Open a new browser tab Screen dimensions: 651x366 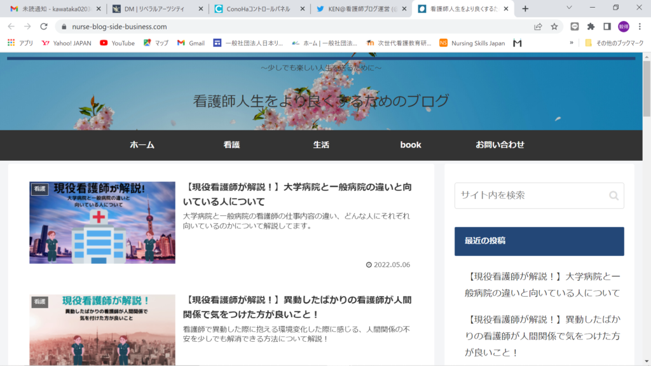pyautogui.click(x=525, y=9)
